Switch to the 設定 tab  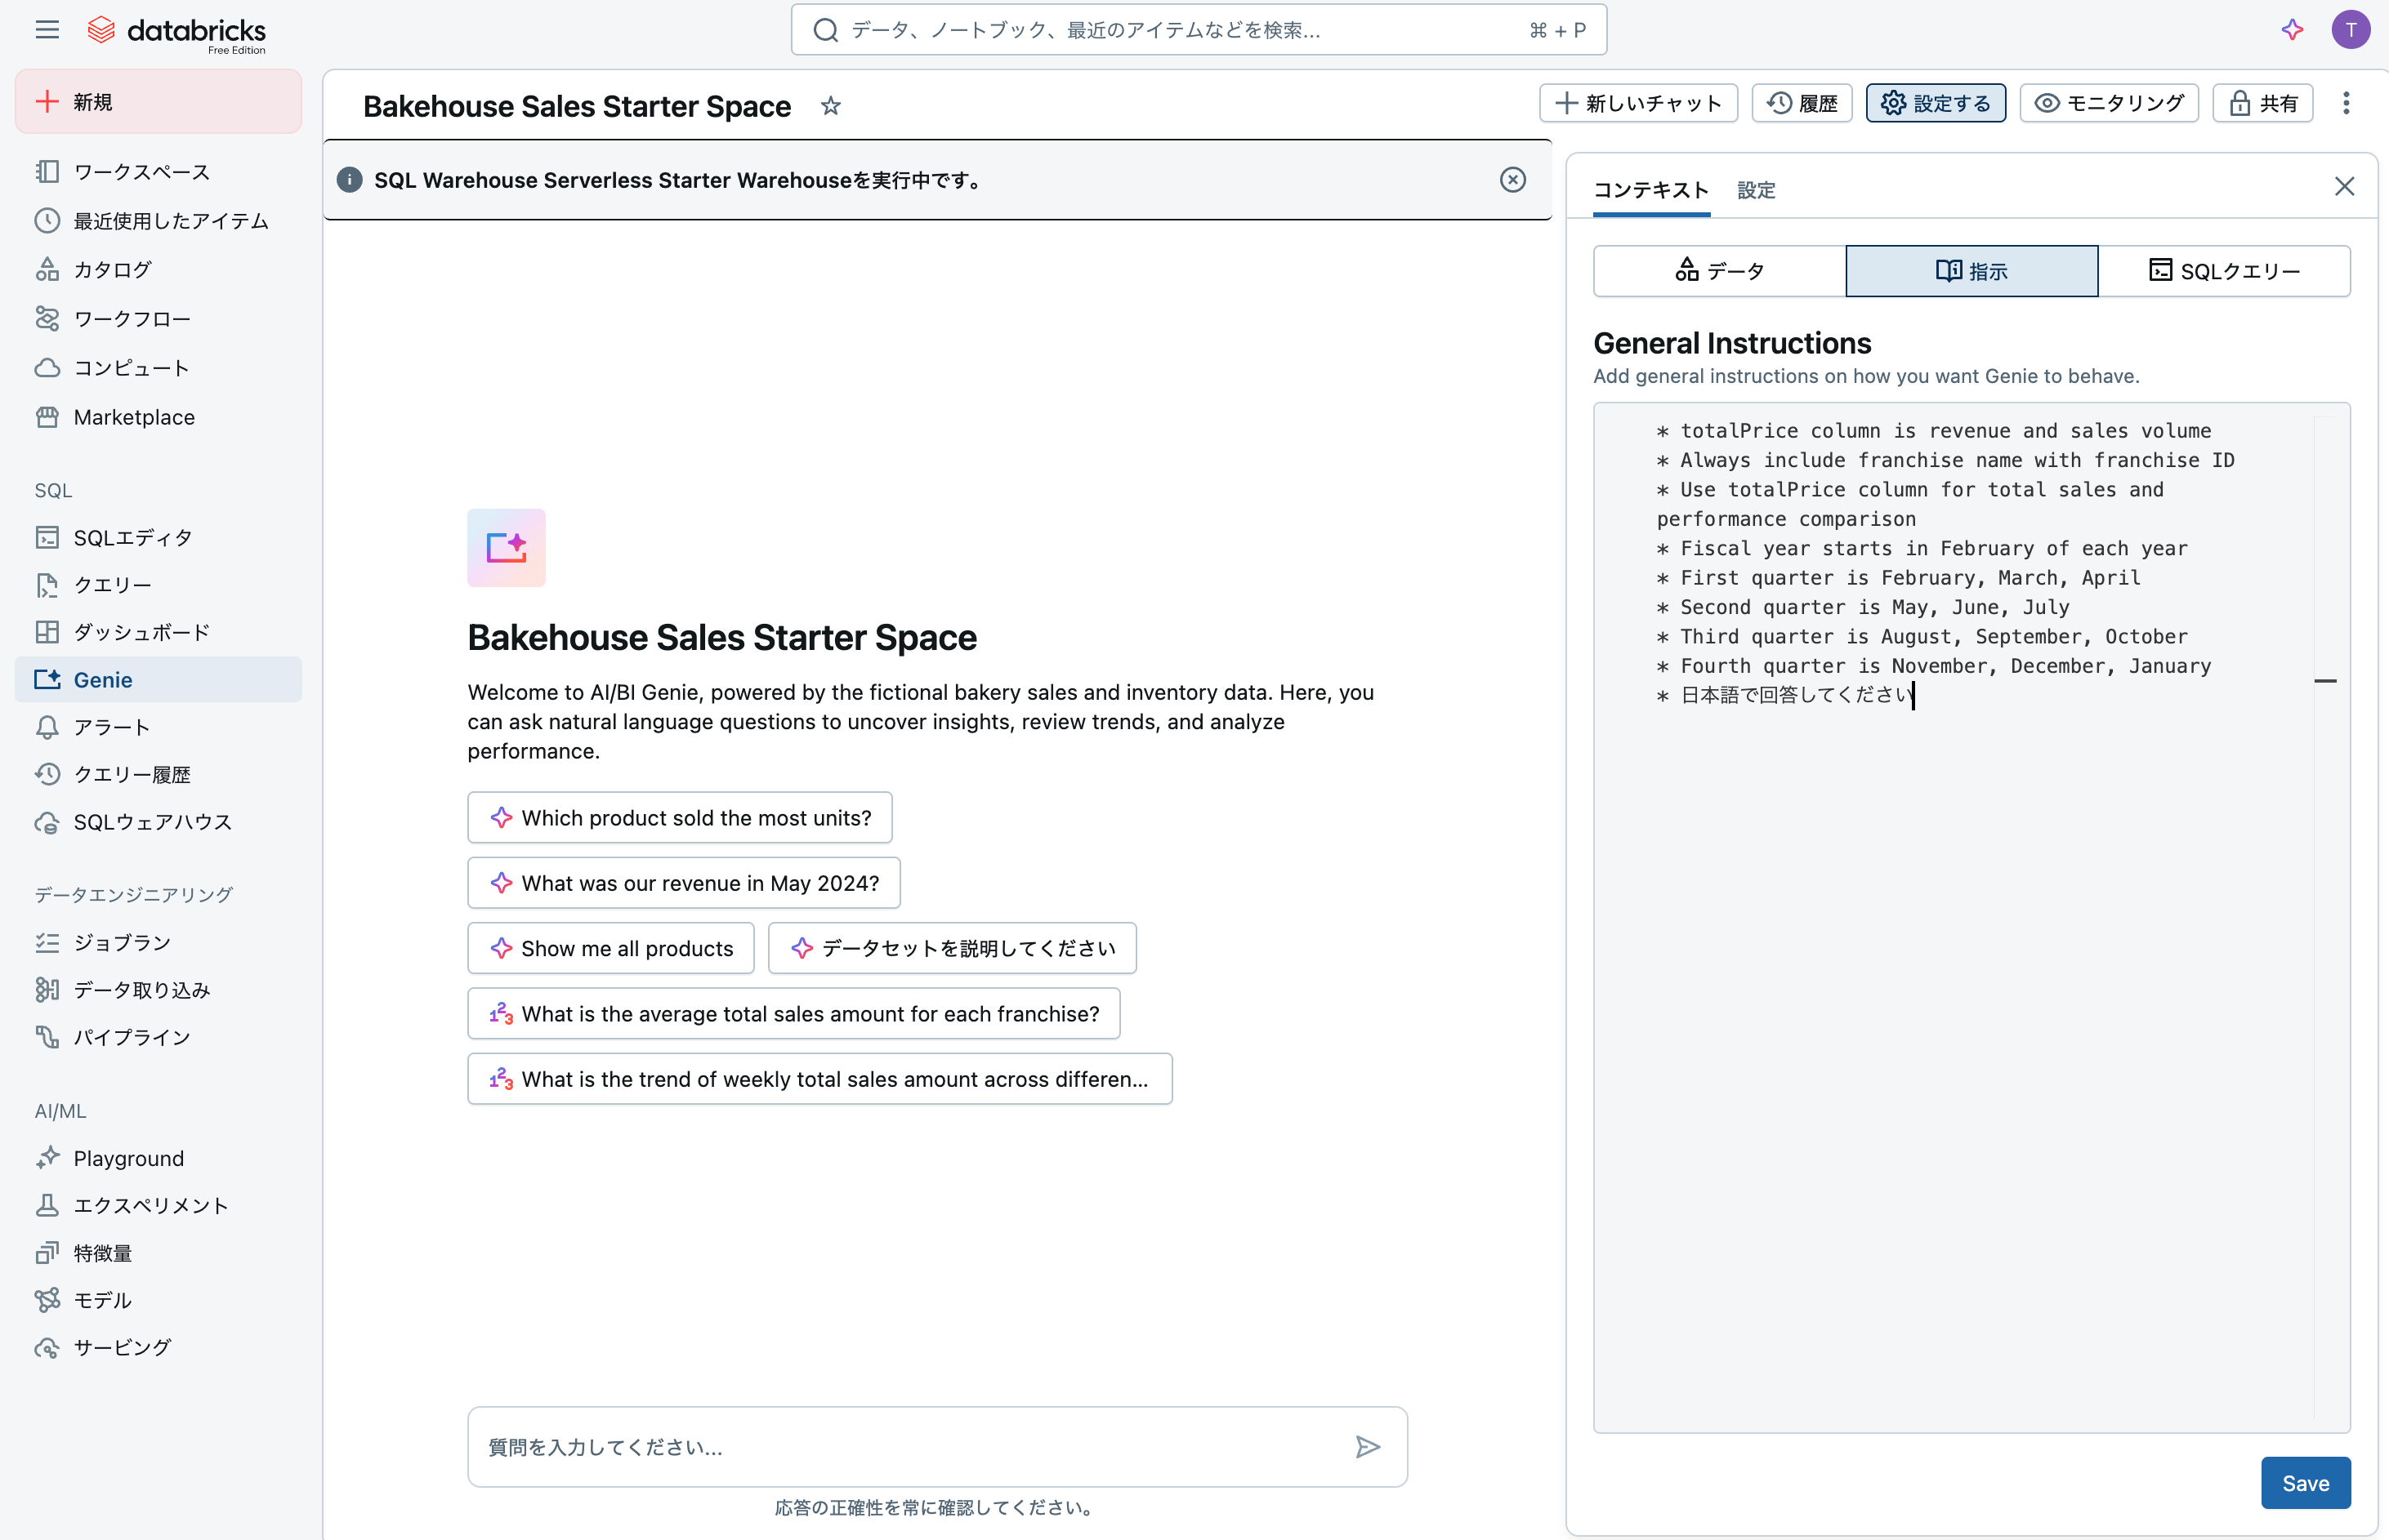[x=1756, y=190]
